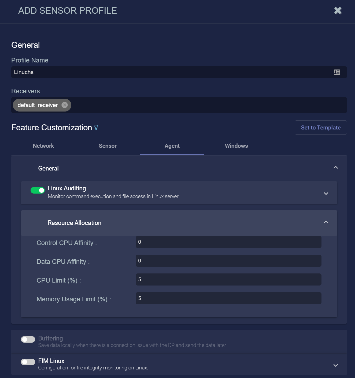Collapse the Resource Allocation panel
The height and width of the screenshot is (378, 355).
coord(326,222)
